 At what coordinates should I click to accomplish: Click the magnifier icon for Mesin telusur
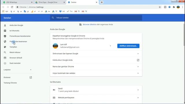coord(5,52)
